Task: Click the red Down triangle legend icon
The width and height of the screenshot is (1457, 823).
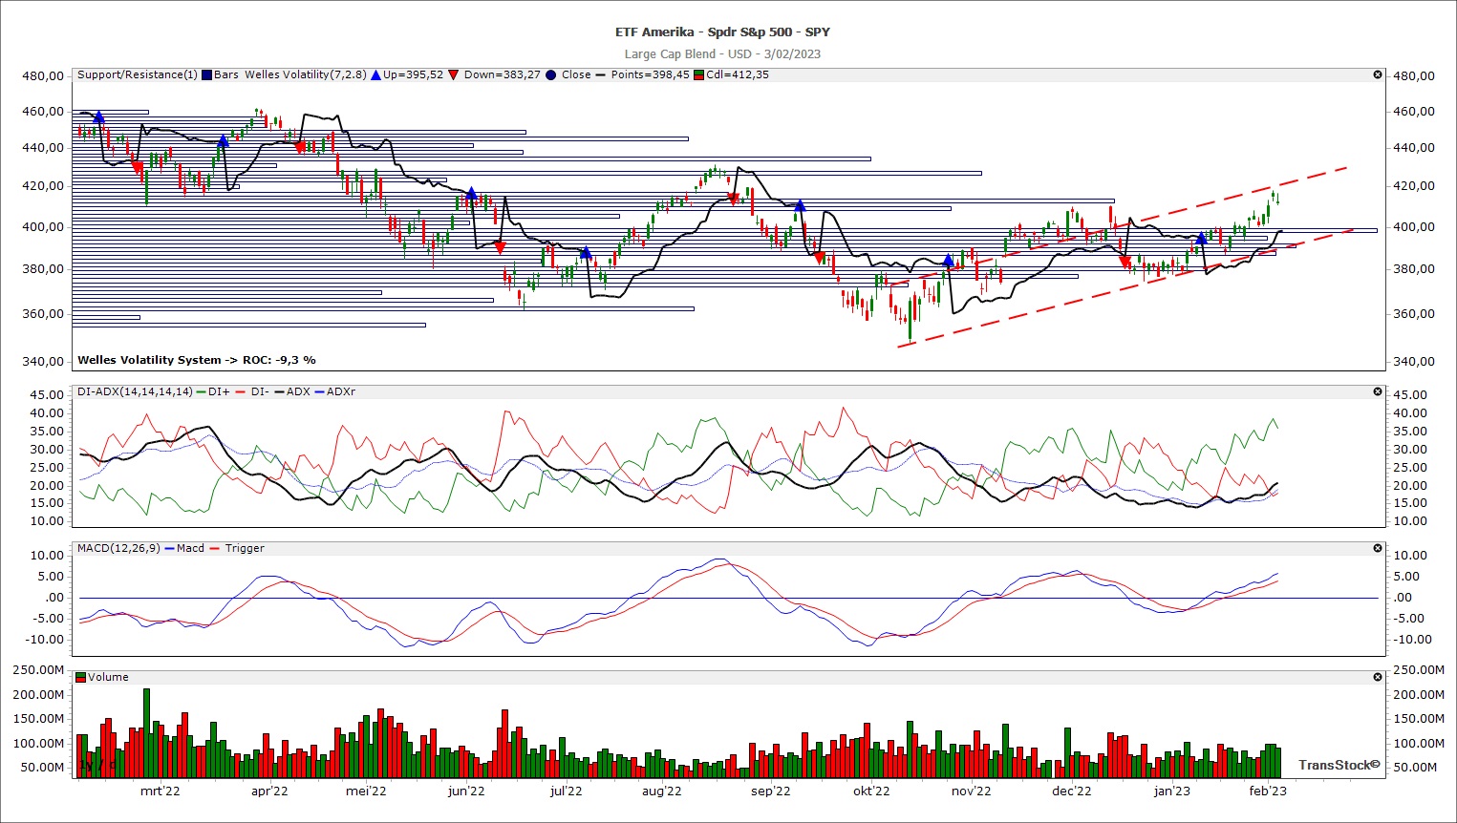Action: point(453,74)
